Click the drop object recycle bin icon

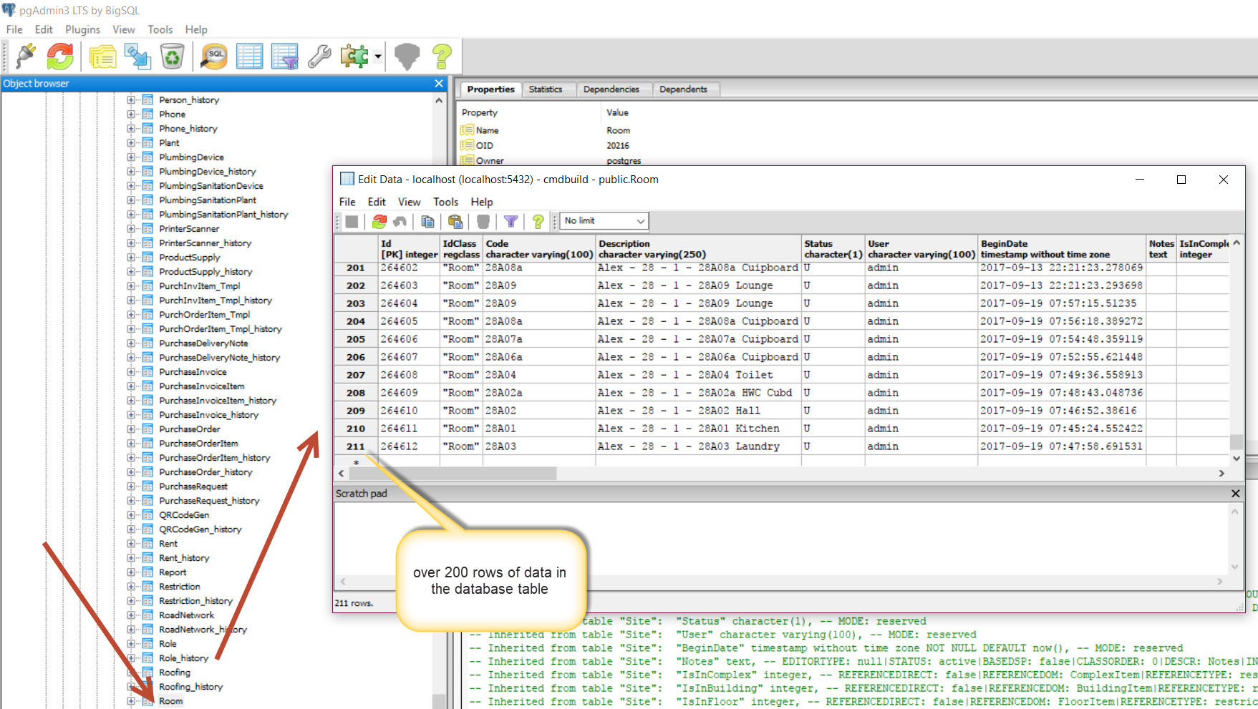coord(172,57)
